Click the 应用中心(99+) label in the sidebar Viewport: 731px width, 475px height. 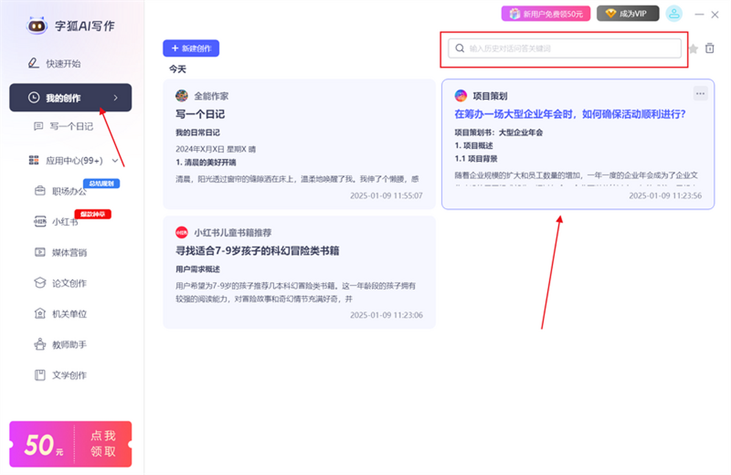click(74, 161)
